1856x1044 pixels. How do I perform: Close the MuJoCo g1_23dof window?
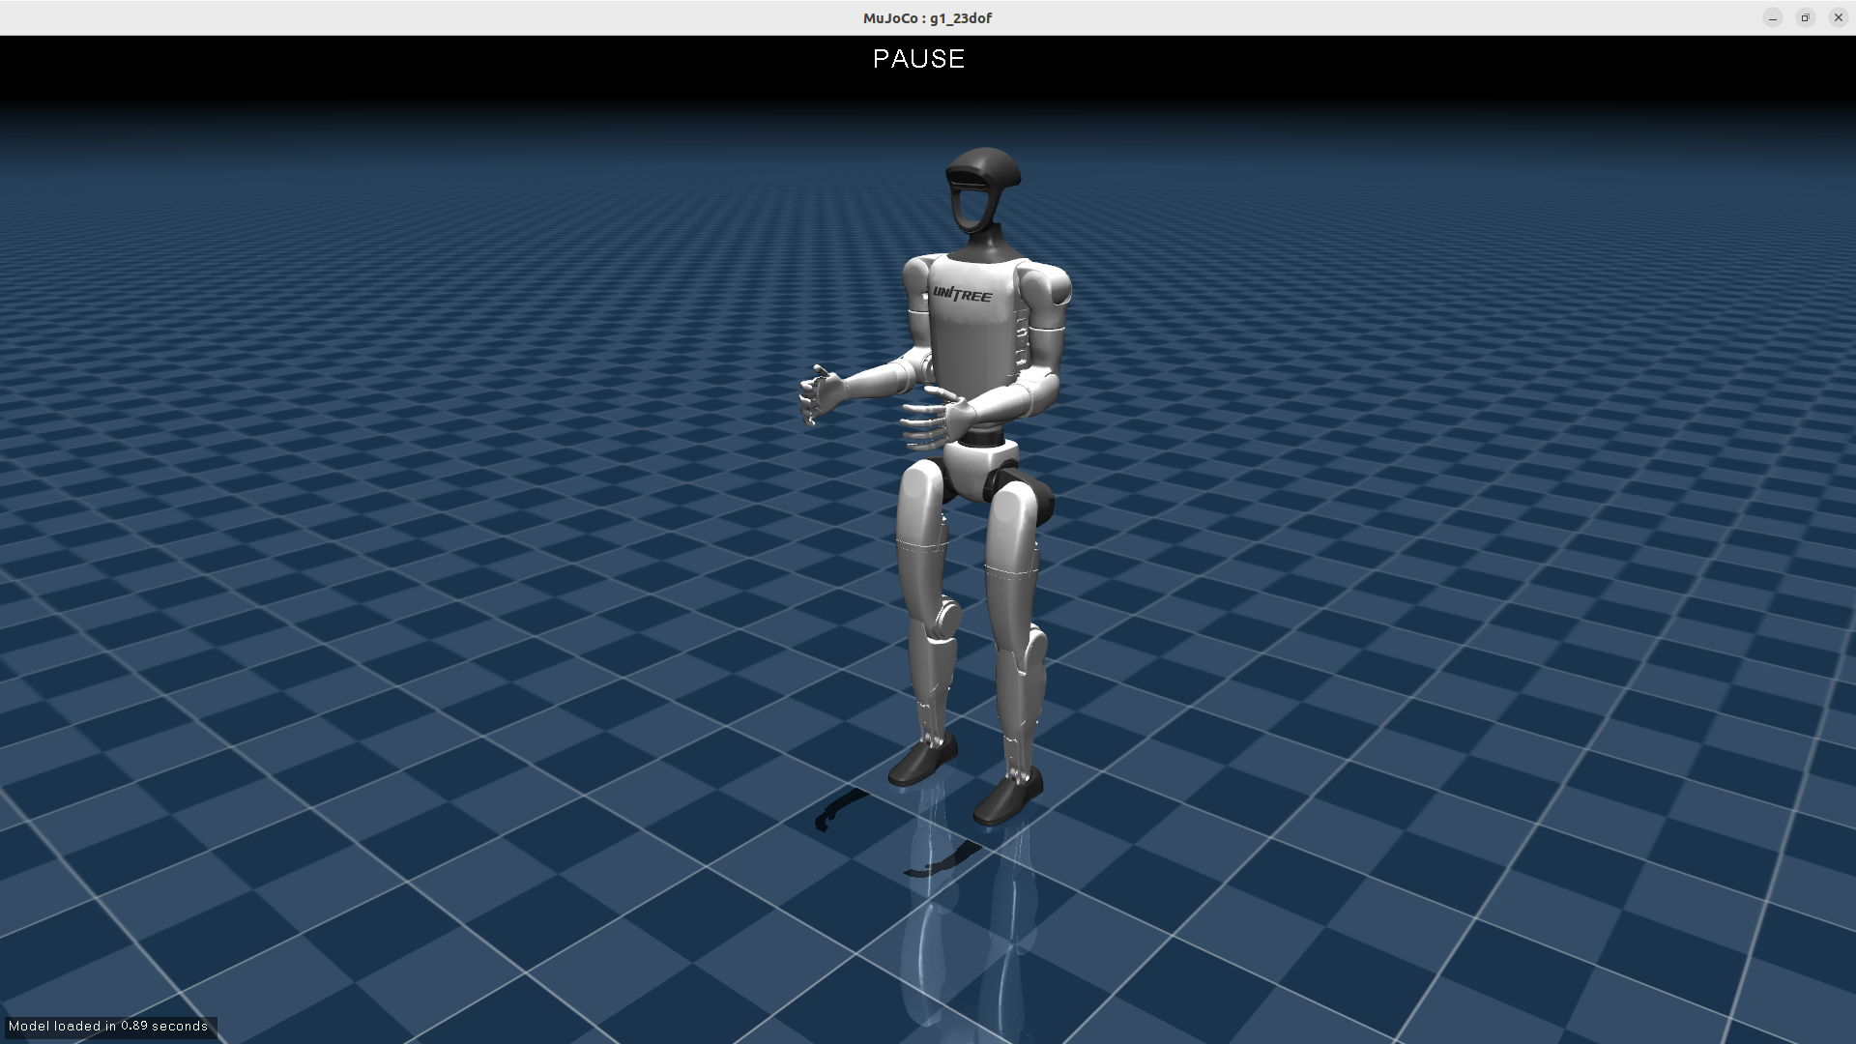click(x=1838, y=17)
